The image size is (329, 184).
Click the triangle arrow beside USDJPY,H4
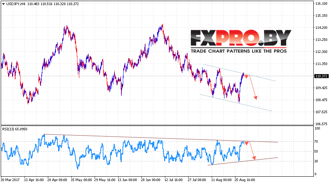click(x=3, y=4)
